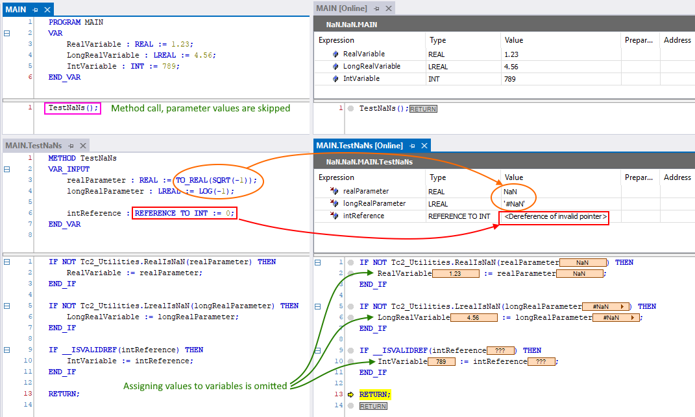Close the MAIN.TestNaNs [Online] tab
This screenshot has height=417, width=695.
[x=424, y=146]
